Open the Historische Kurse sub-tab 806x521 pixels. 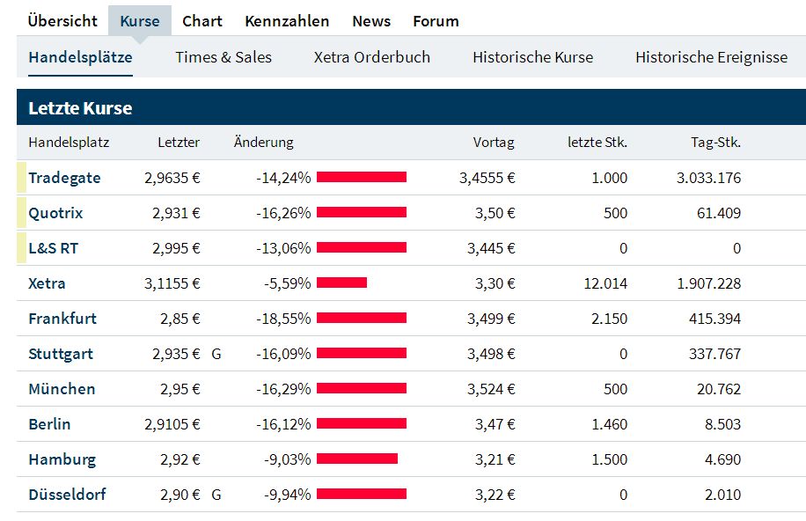tap(532, 57)
